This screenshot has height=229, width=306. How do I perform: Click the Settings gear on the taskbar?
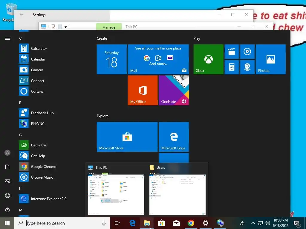coord(206,223)
